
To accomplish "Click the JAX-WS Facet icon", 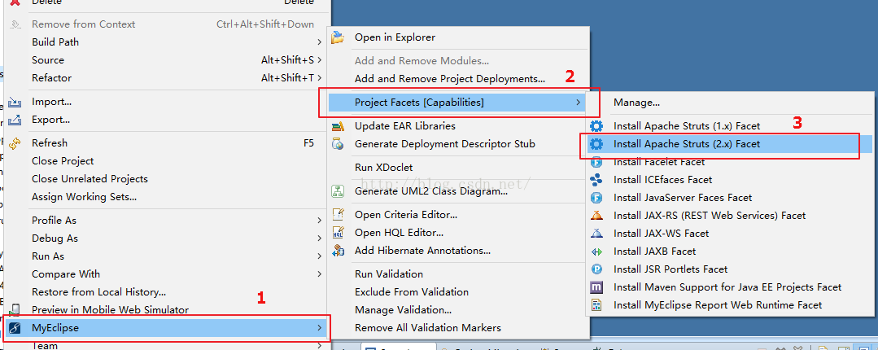I will (597, 233).
